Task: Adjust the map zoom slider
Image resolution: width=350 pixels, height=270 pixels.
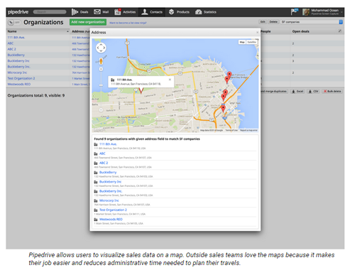Action: [101, 85]
